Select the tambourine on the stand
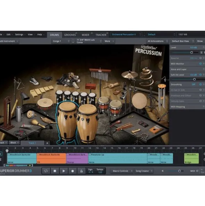Viewport: 205px width, 206px height. tap(45, 104)
